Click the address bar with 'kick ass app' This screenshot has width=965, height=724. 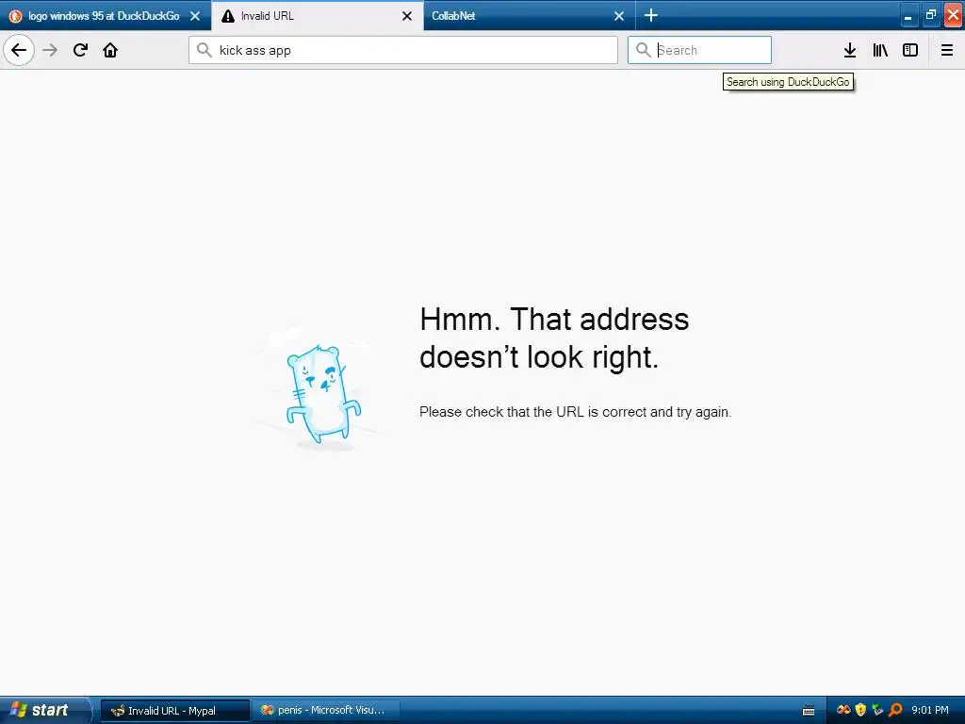coord(403,50)
